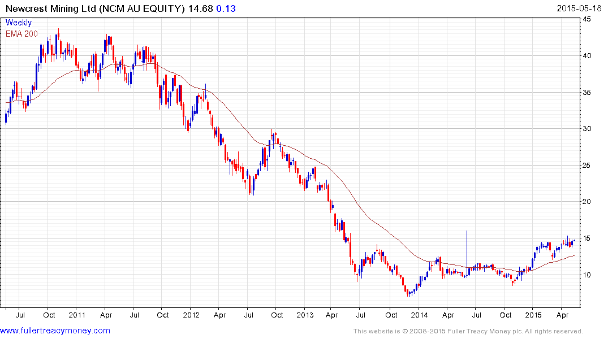Click the 2012 year label on time axis
The width and height of the screenshot is (608, 339).
[191, 315]
